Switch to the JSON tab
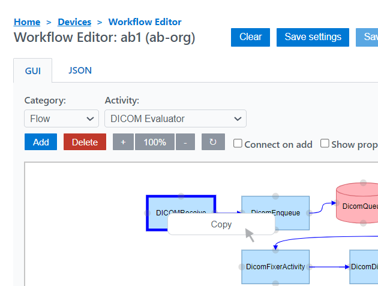Image resolution: width=378 pixels, height=286 pixels. click(80, 71)
